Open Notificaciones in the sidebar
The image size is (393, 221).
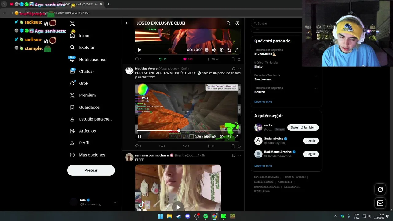88,60
